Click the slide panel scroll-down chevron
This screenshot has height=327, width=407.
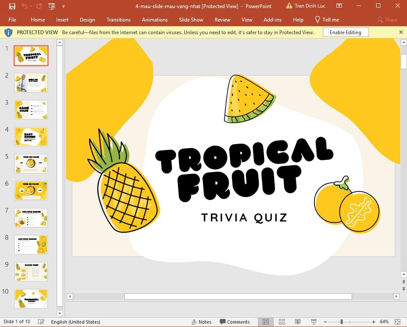(x=60, y=313)
